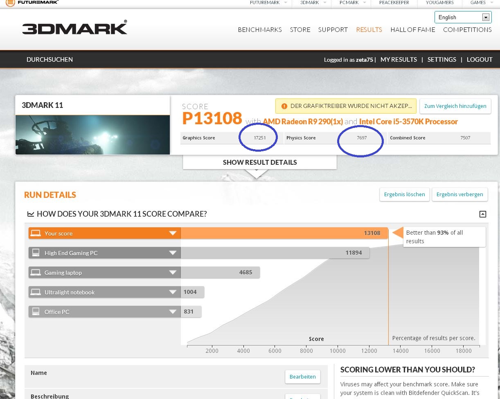Click the Office PC score 831
The image size is (500, 399).
point(189,312)
